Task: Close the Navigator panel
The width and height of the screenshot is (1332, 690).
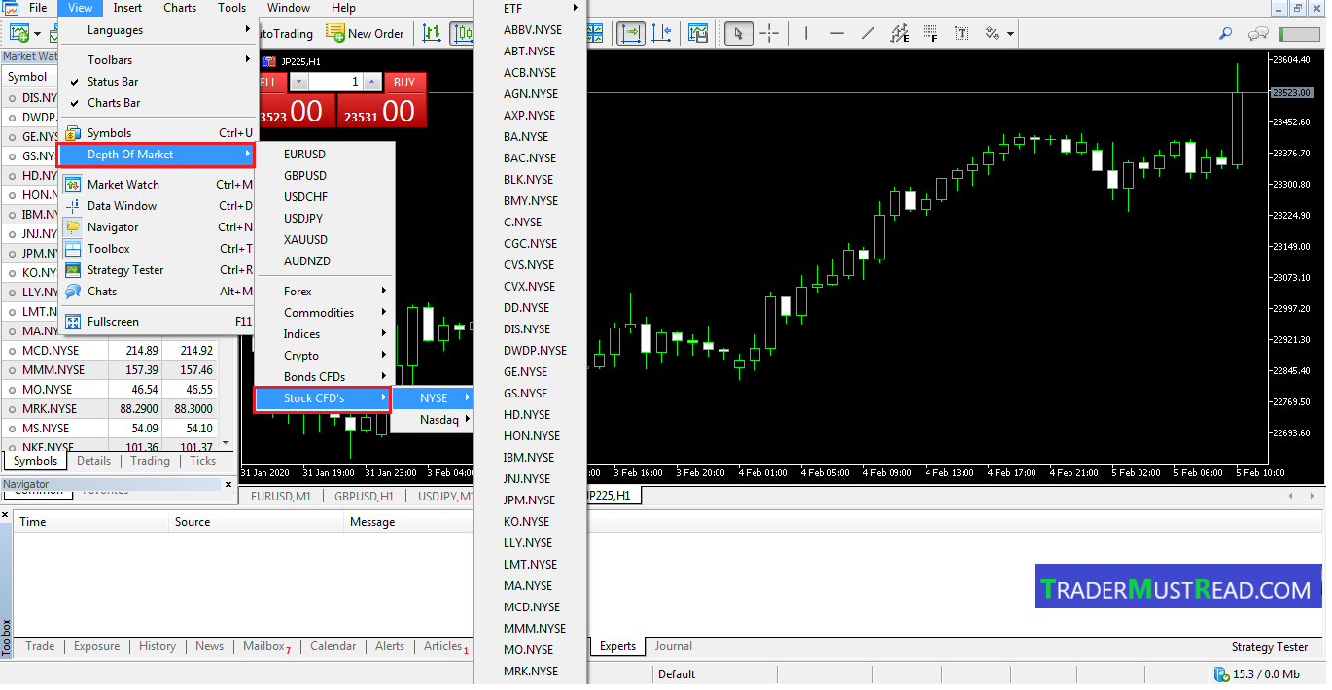Action: tap(229, 484)
